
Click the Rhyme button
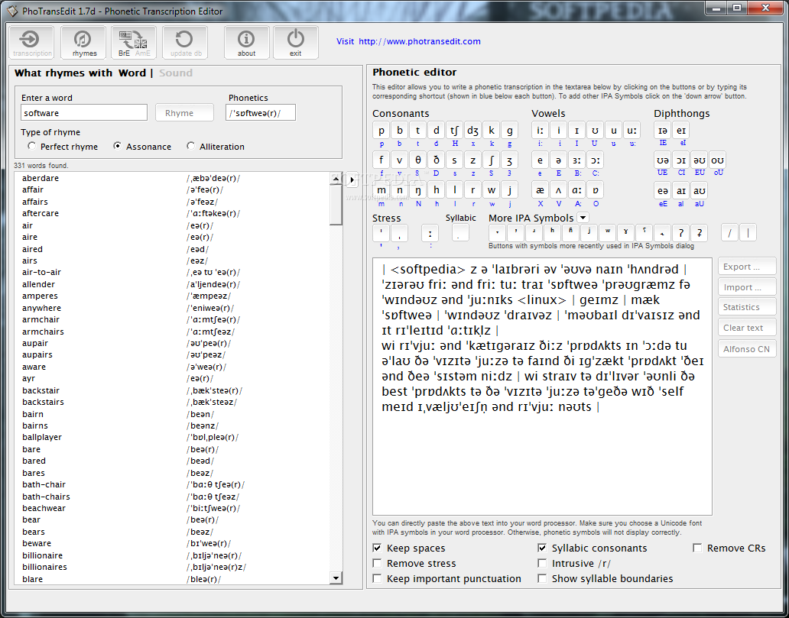click(184, 112)
